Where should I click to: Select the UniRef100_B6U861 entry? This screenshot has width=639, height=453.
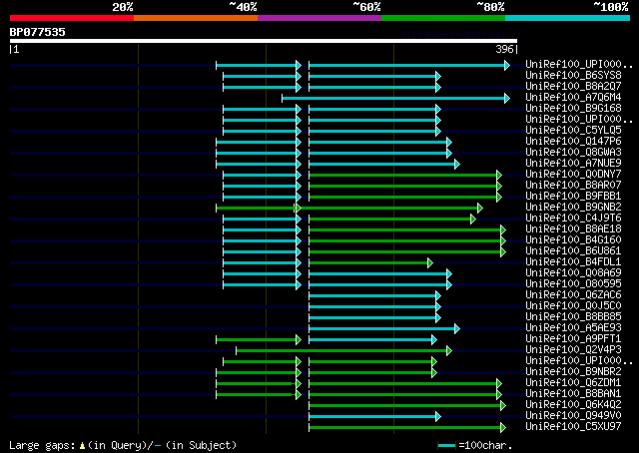(573, 251)
